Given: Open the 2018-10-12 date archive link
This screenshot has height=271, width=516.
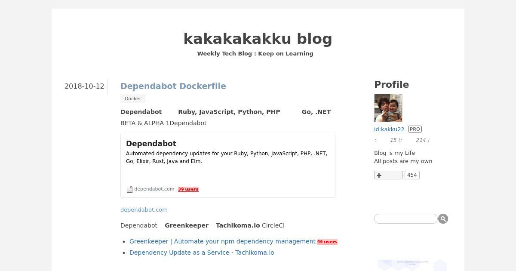Looking at the screenshot, I should pyautogui.click(x=84, y=86).
